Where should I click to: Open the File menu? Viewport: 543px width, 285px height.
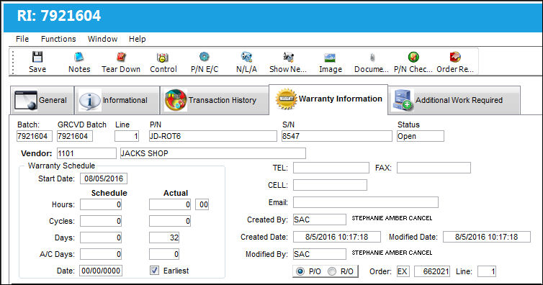(22, 39)
